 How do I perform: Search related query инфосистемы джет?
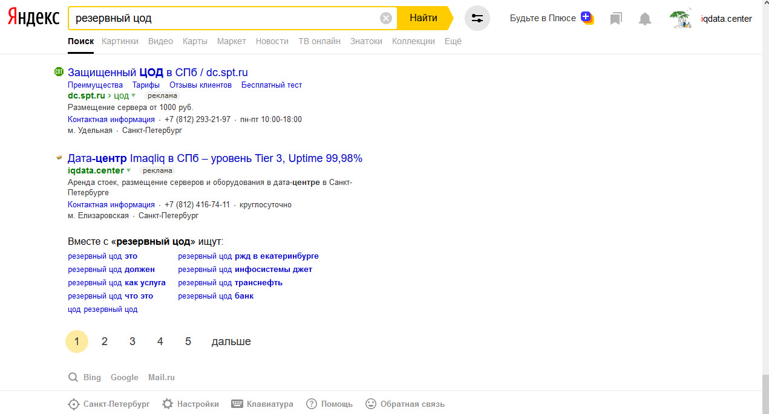coord(245,270)
